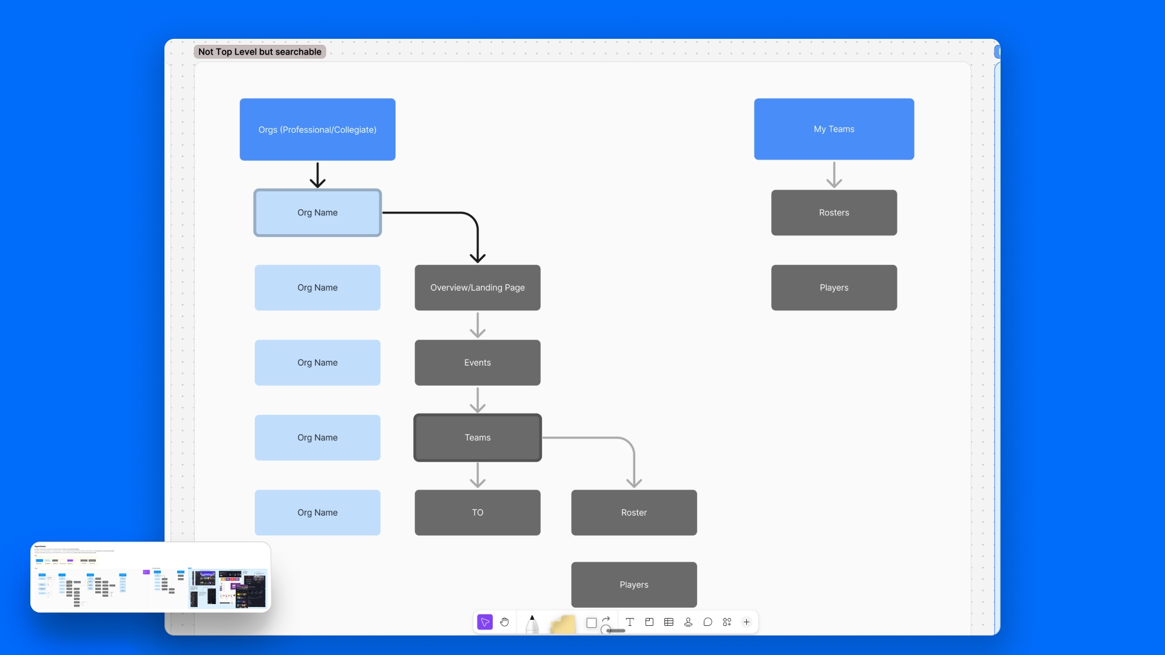
Task: Select the curved Connector arrow tool
Action: pos(606,620)
